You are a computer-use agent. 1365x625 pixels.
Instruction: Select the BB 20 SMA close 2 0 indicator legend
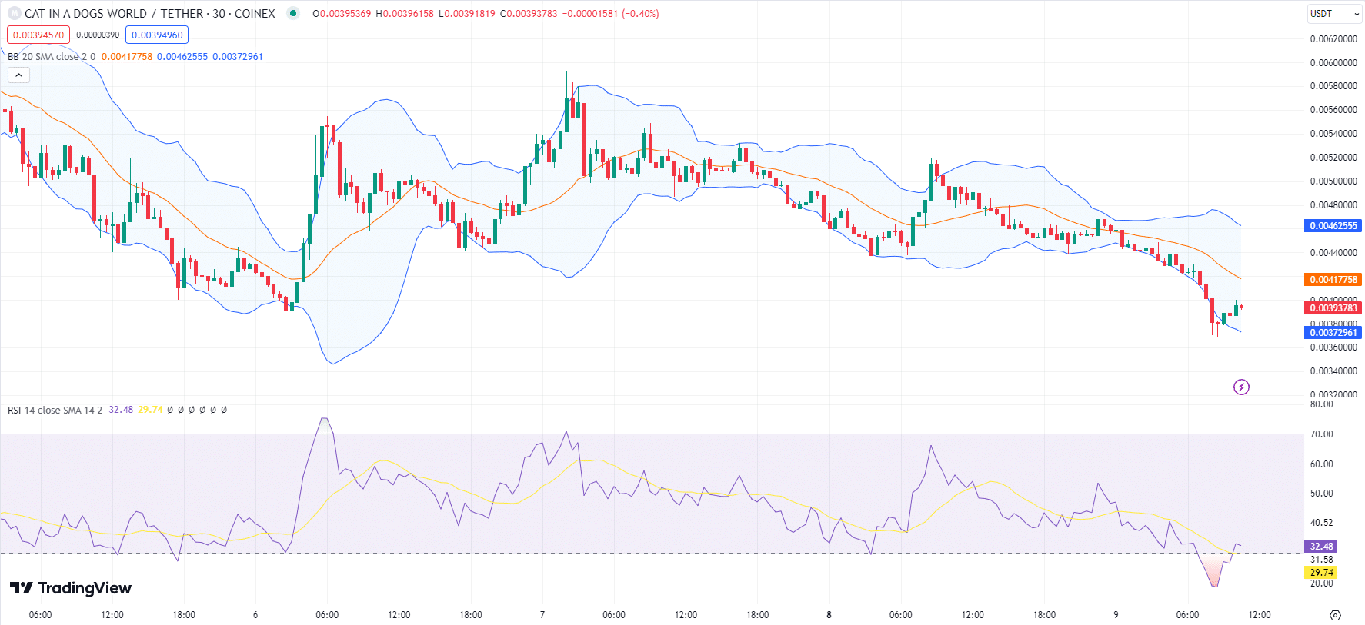pos(52,57)
